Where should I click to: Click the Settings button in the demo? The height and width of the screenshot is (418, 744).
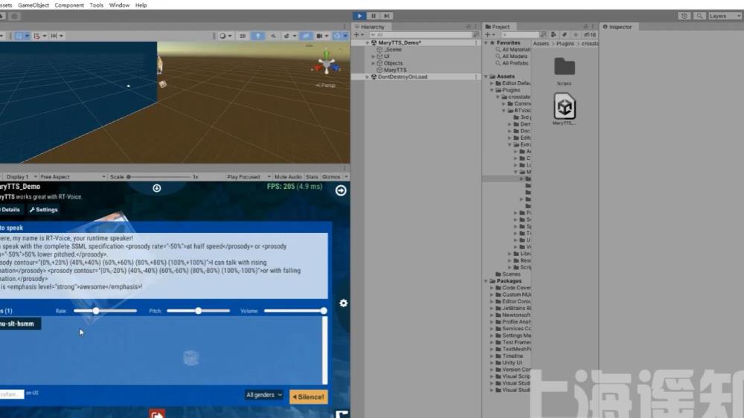(43, 210)
